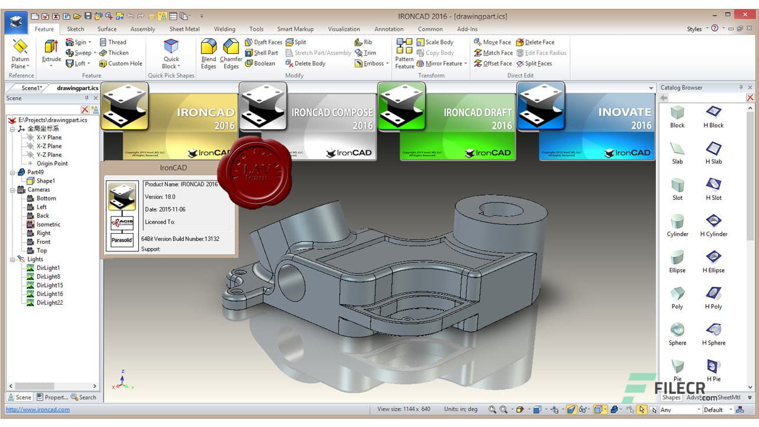Select the Blend Edges tool

coord(209,53)
